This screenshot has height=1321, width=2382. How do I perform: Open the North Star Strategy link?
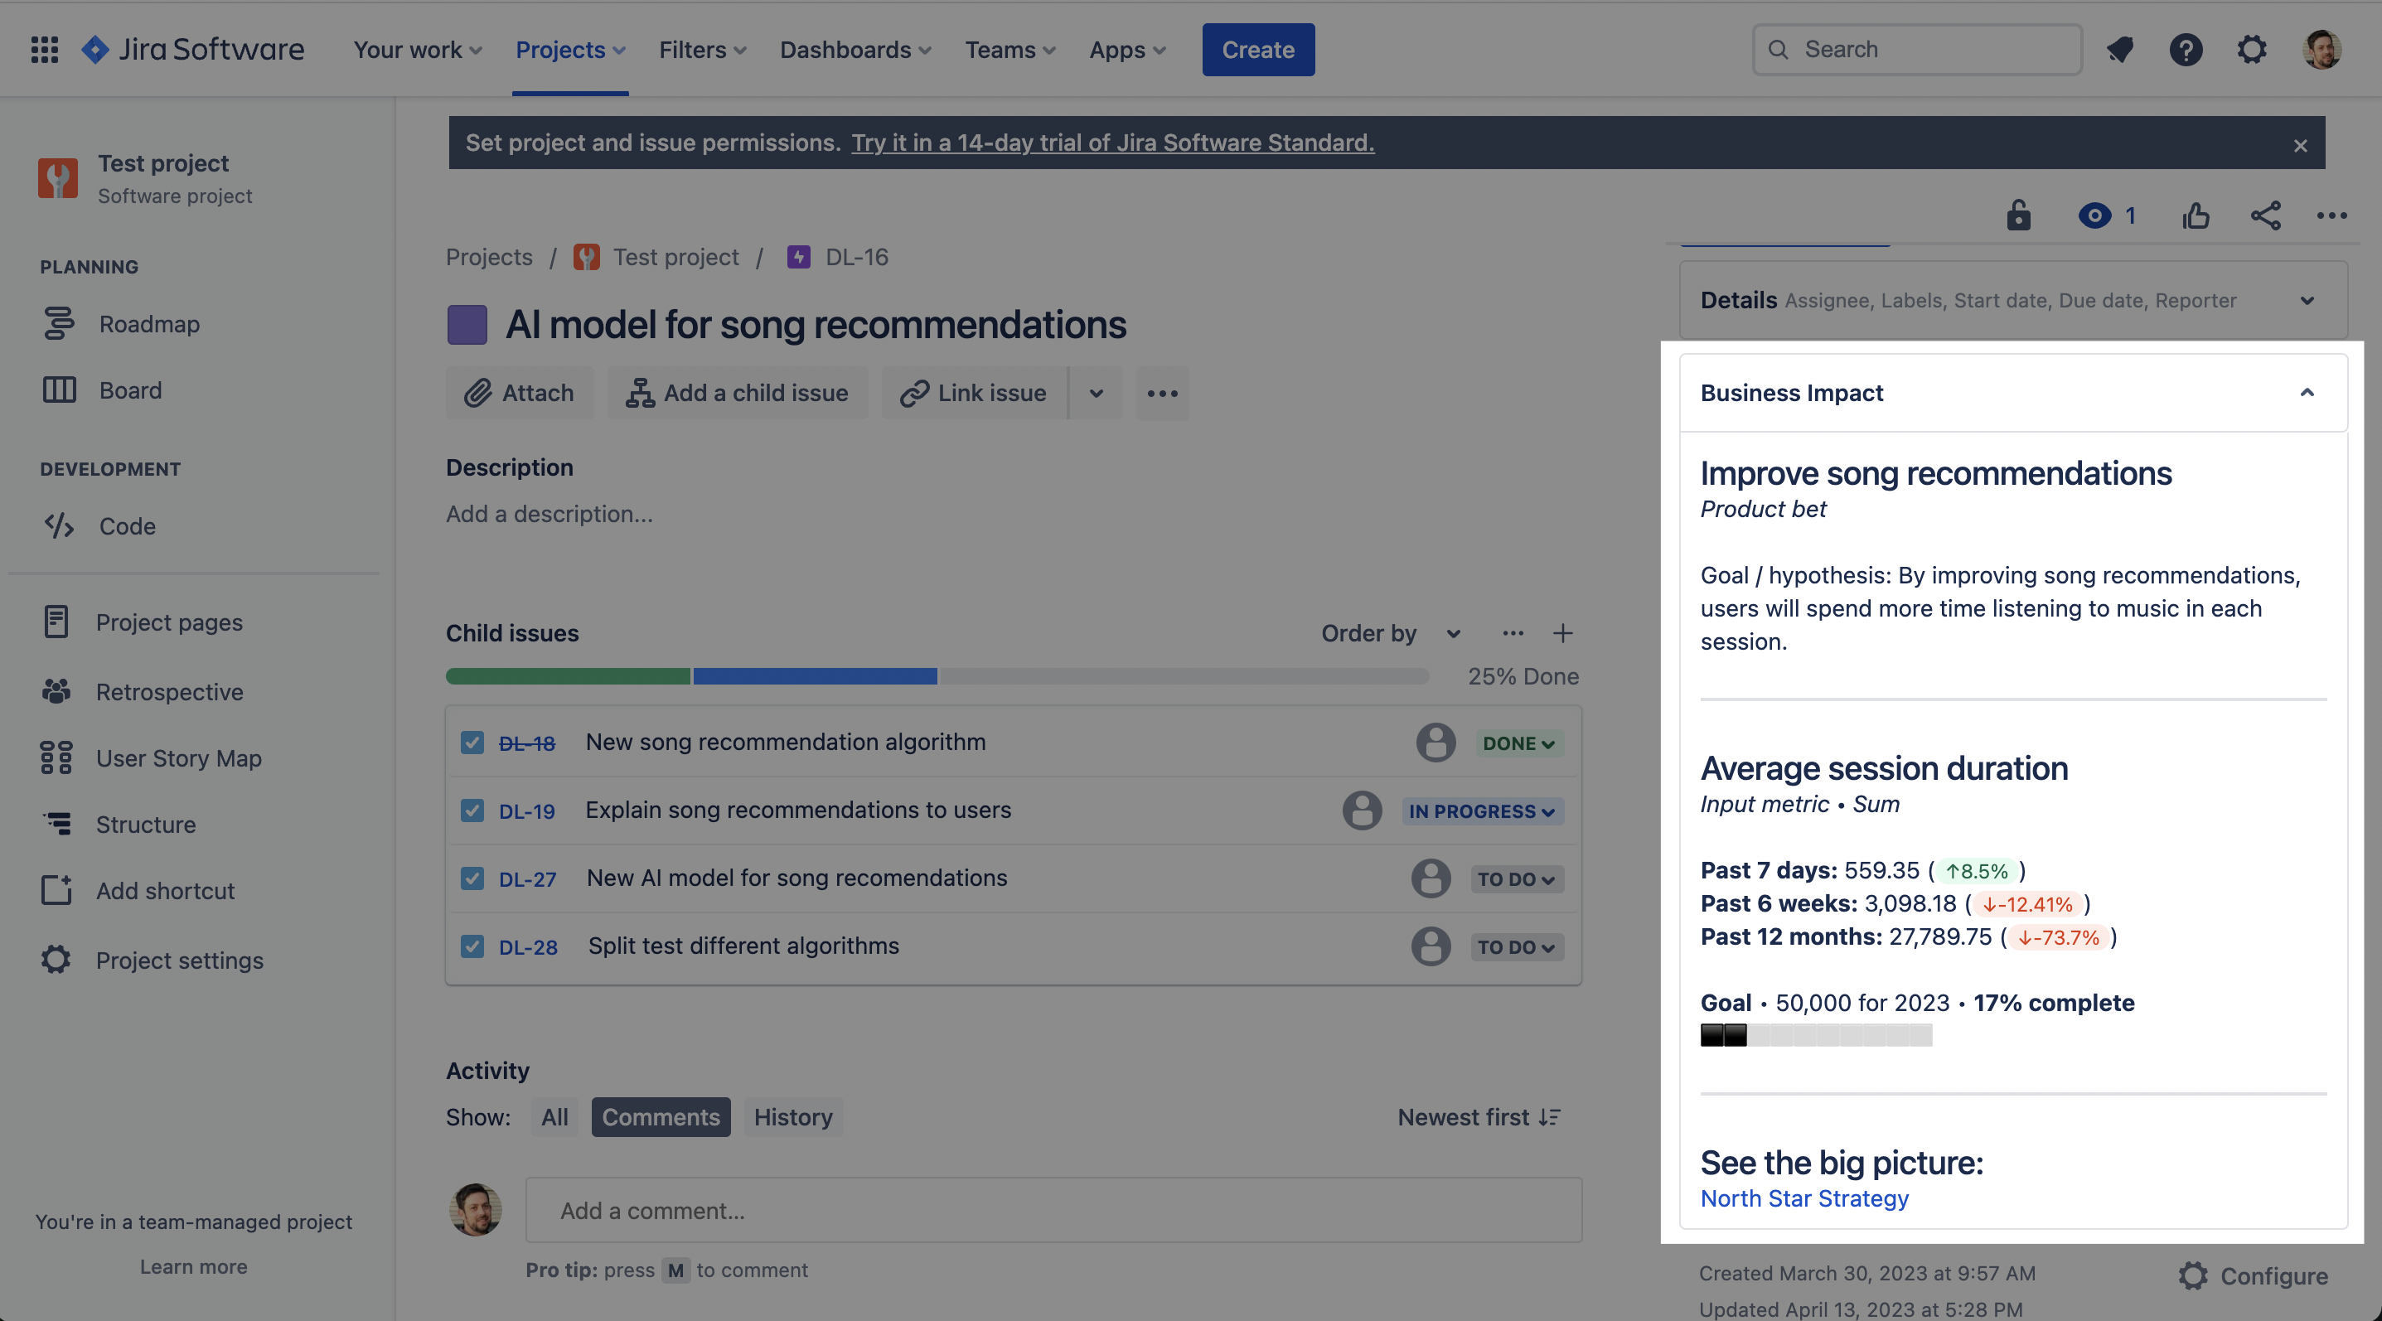tap(1804, 1198)
